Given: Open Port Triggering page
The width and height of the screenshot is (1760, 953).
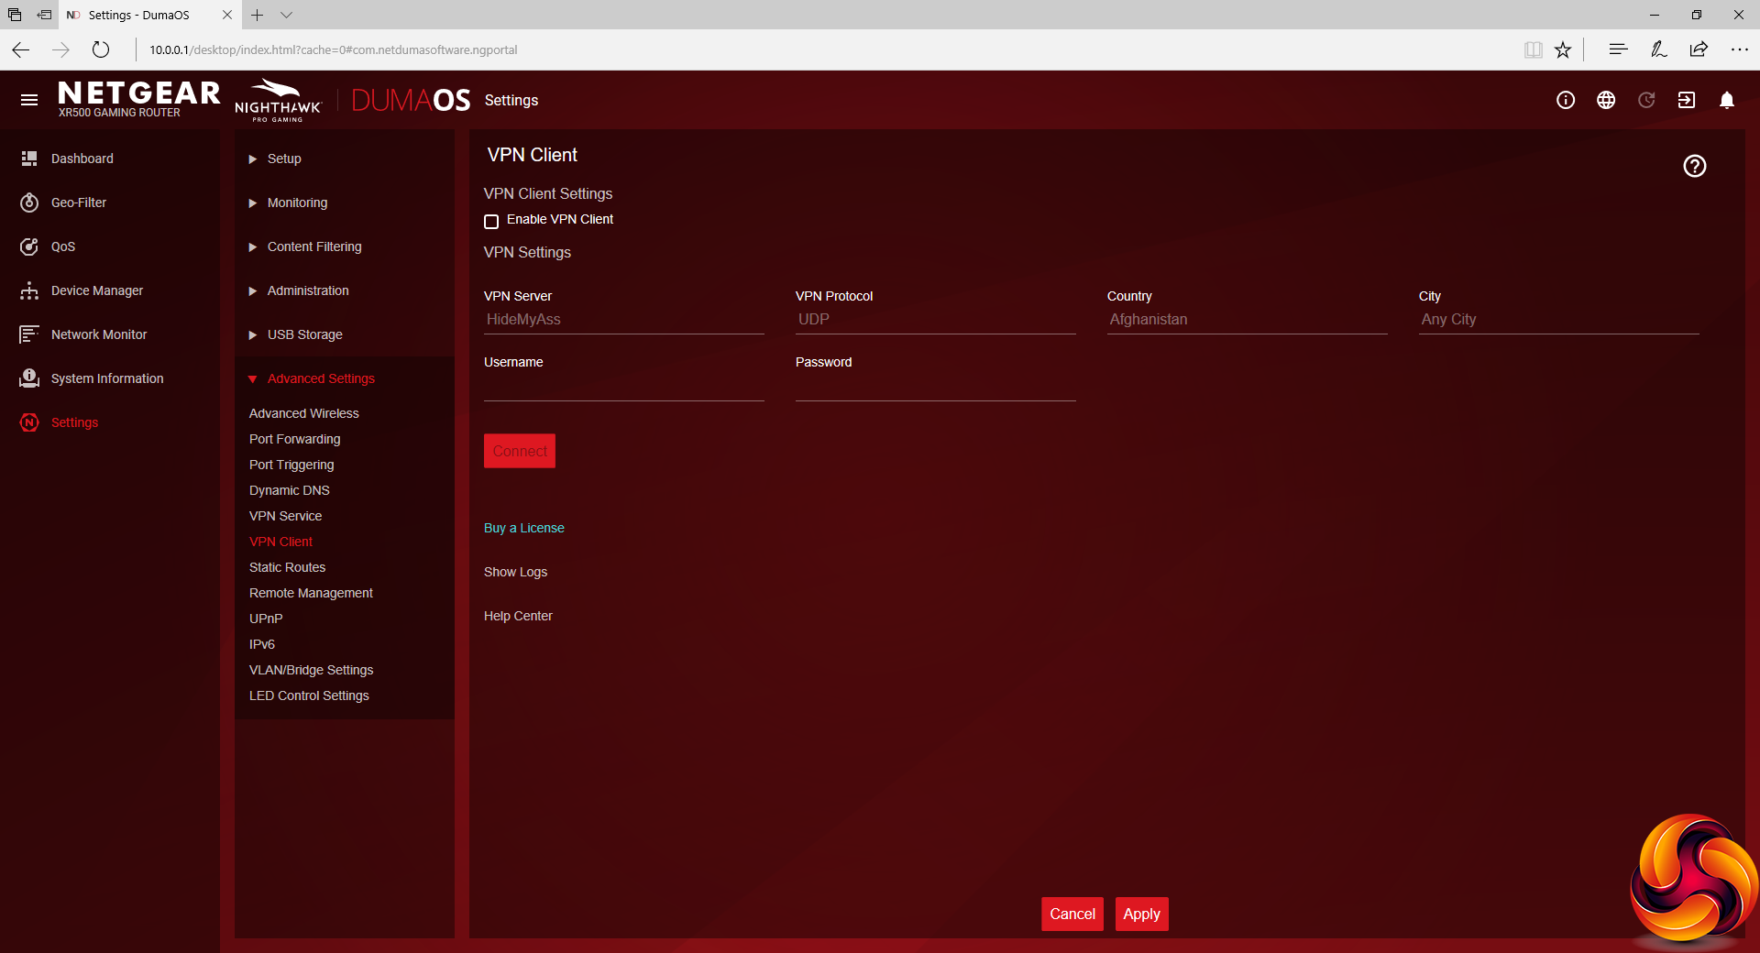Looking at the screenshot, I should point(291,465).
